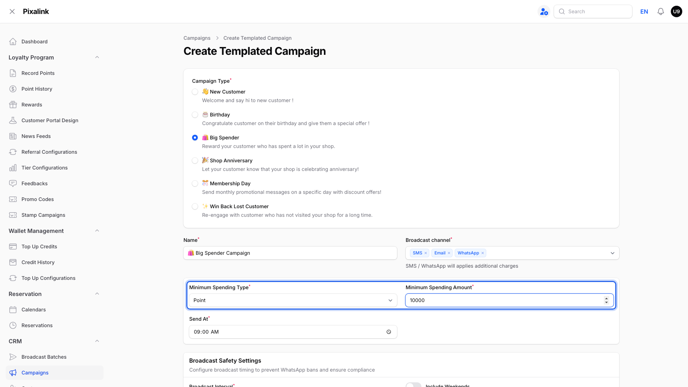Click the Customer Portal Design icon

(x=13, y=120)
